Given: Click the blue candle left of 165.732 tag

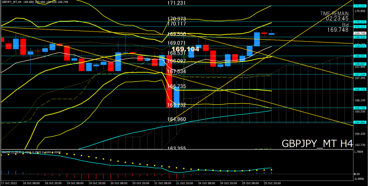Looking at the screenshot, I should [x=176, y=97].
